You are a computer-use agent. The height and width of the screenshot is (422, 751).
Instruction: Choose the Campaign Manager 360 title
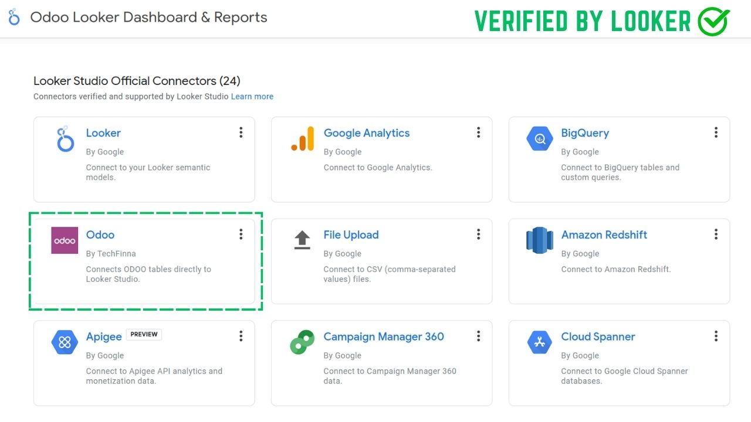(x=384, y=336)
